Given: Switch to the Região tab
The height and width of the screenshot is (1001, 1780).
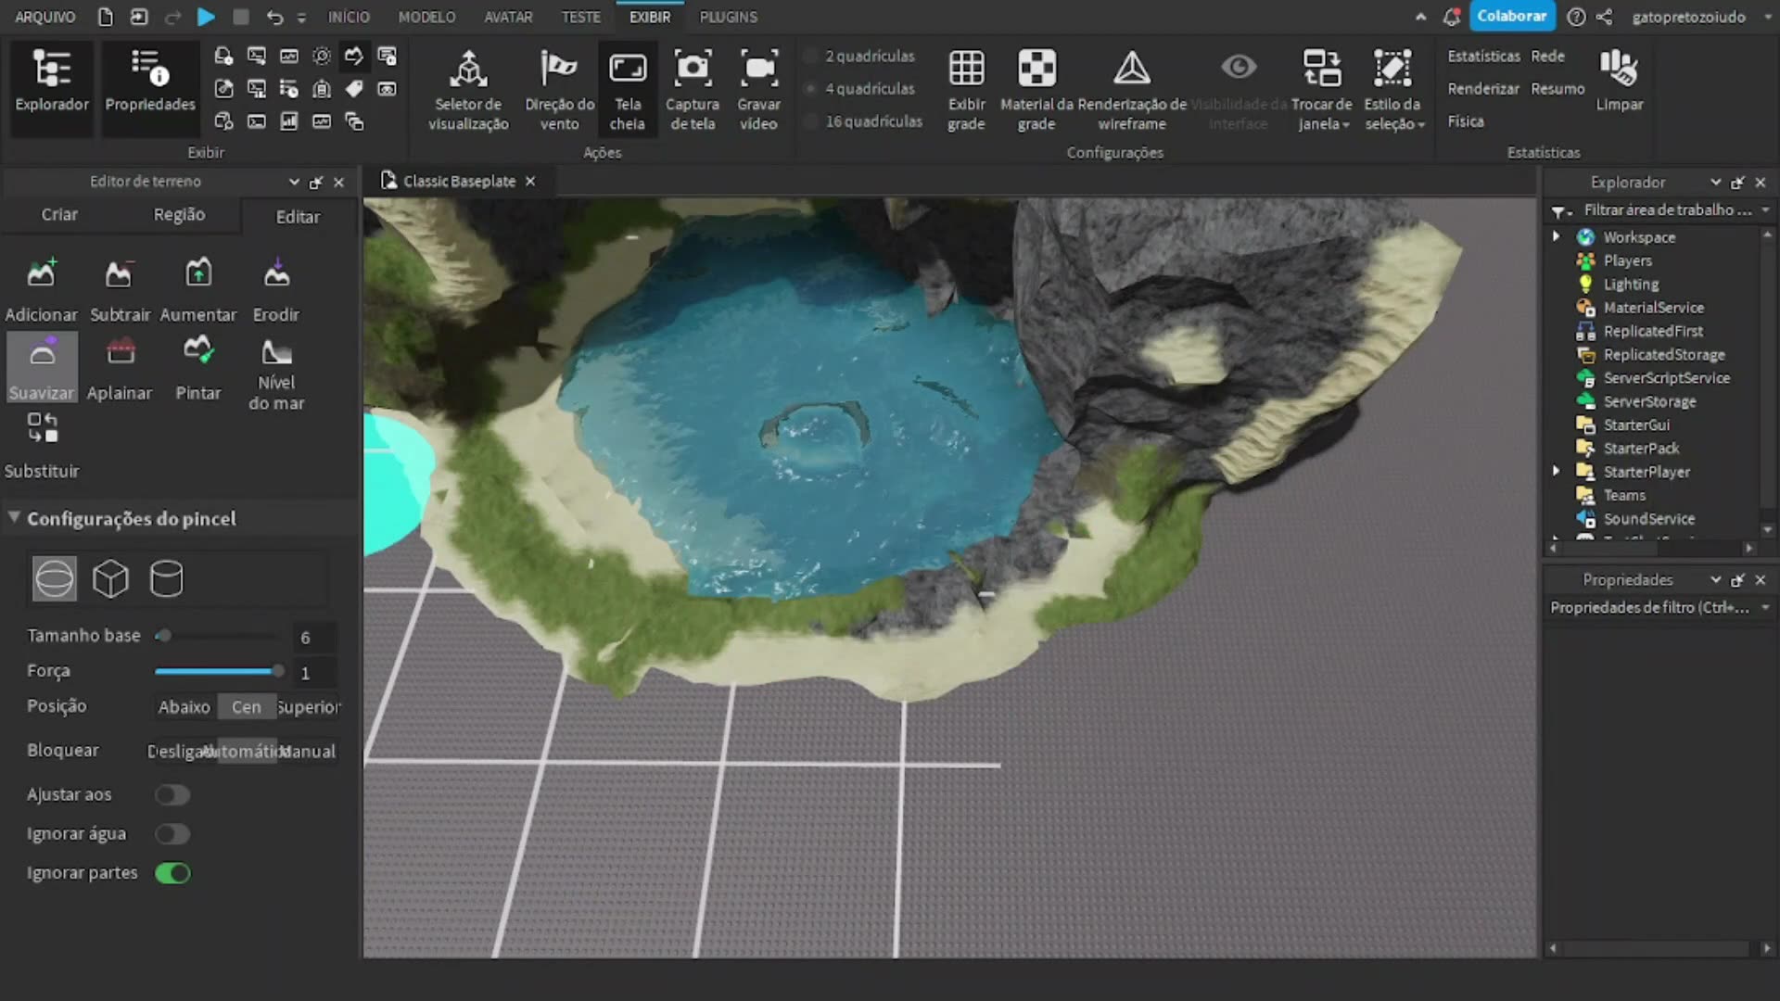Looking at the screenshot, I should point(178,214).
